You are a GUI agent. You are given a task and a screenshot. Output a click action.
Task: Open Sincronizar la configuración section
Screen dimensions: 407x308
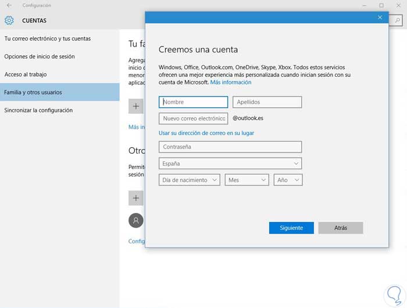(38, 110)
